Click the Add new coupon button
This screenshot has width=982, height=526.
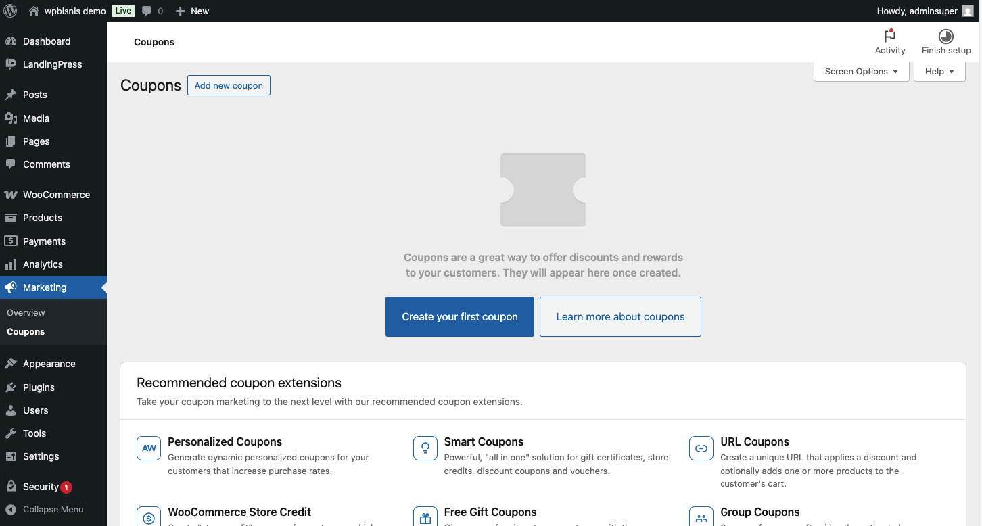(x=229, y=86)
